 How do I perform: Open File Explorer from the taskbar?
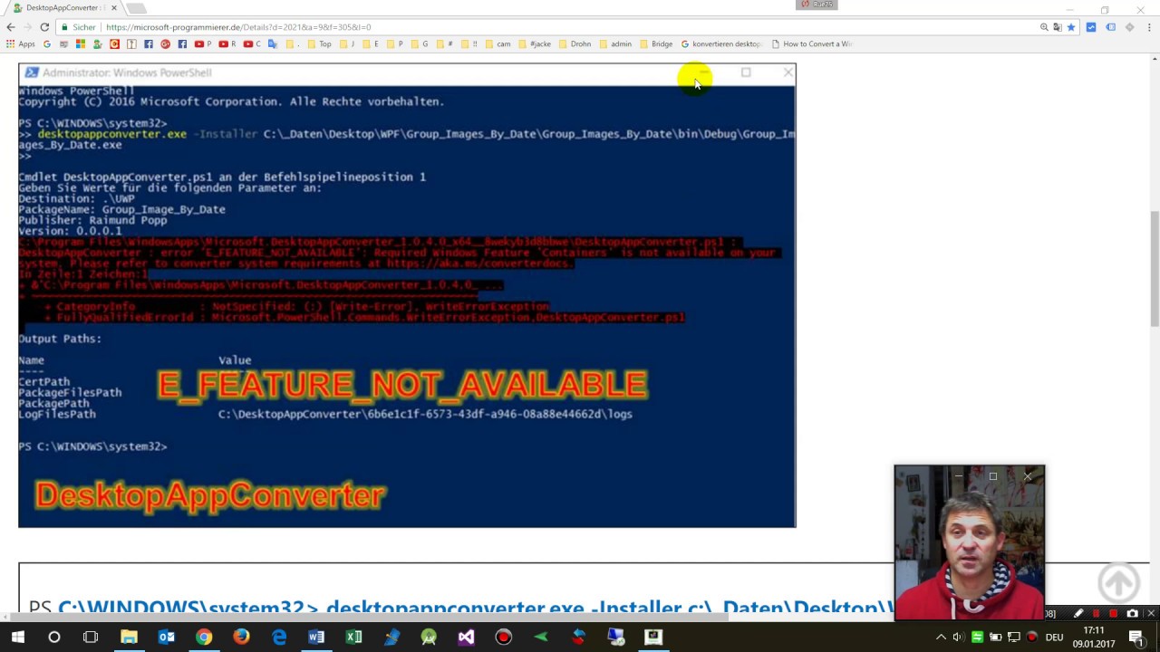point(129,638)
